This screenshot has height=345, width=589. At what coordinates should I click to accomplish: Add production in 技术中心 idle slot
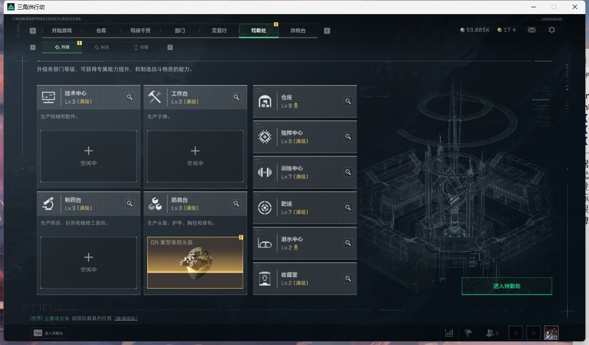tap(89, 156)
